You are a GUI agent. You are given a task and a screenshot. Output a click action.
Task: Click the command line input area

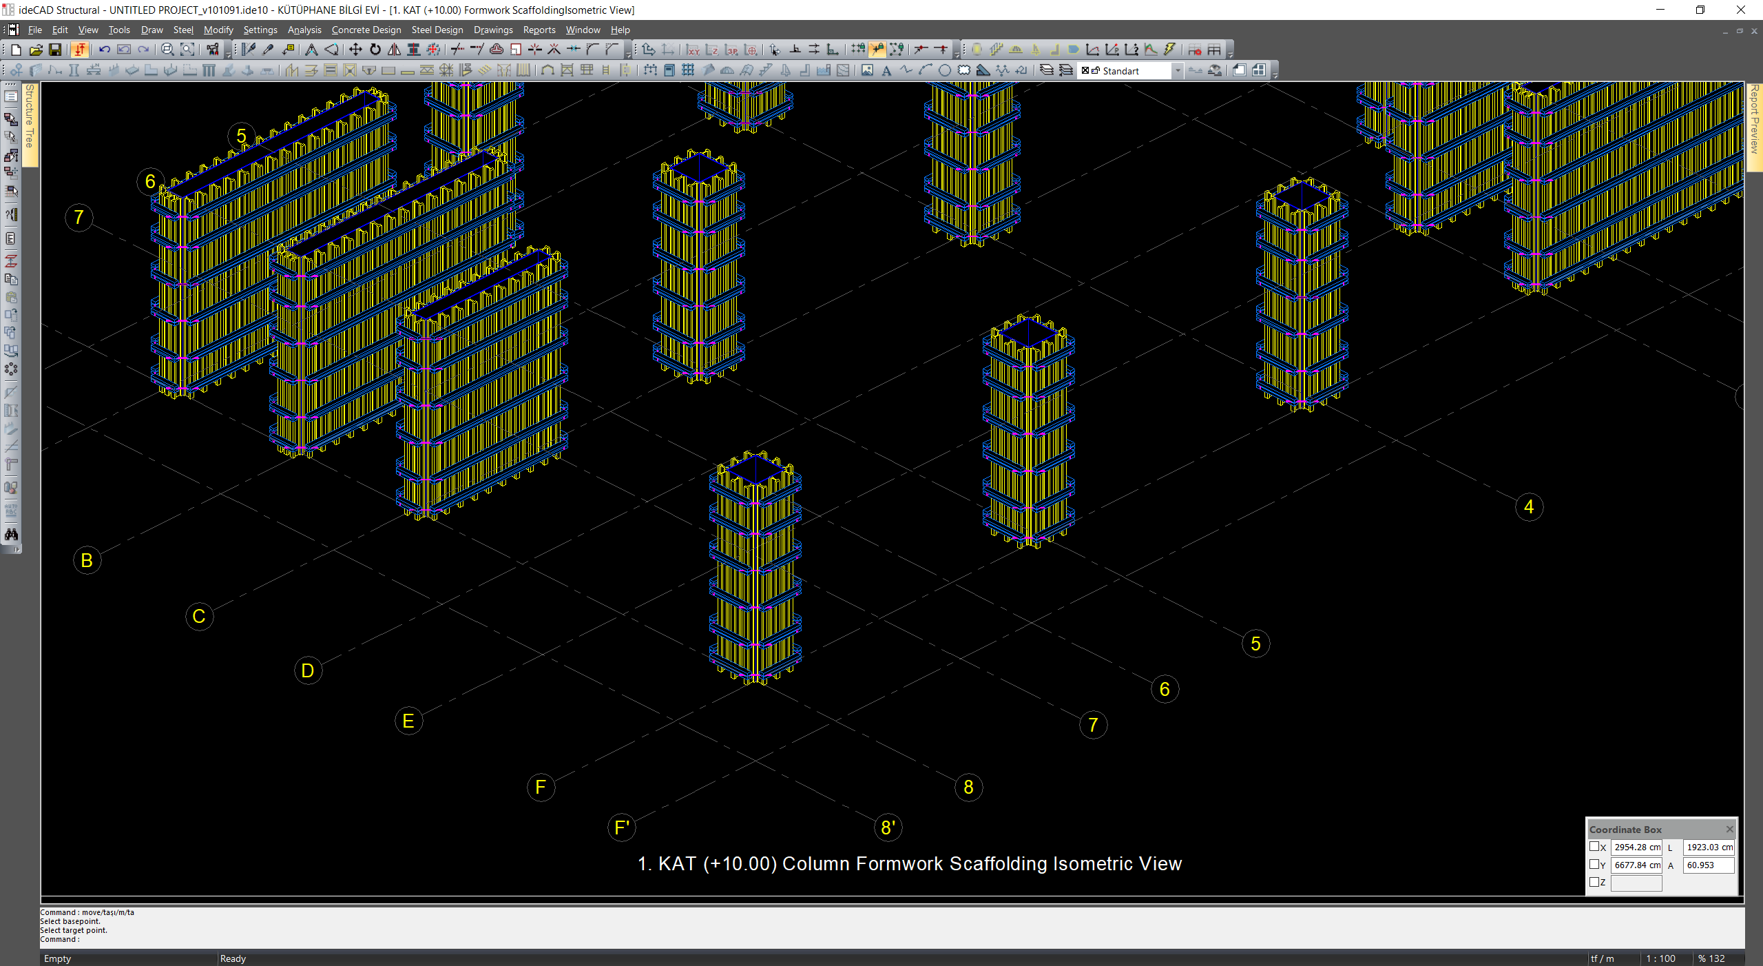point(892,939)
